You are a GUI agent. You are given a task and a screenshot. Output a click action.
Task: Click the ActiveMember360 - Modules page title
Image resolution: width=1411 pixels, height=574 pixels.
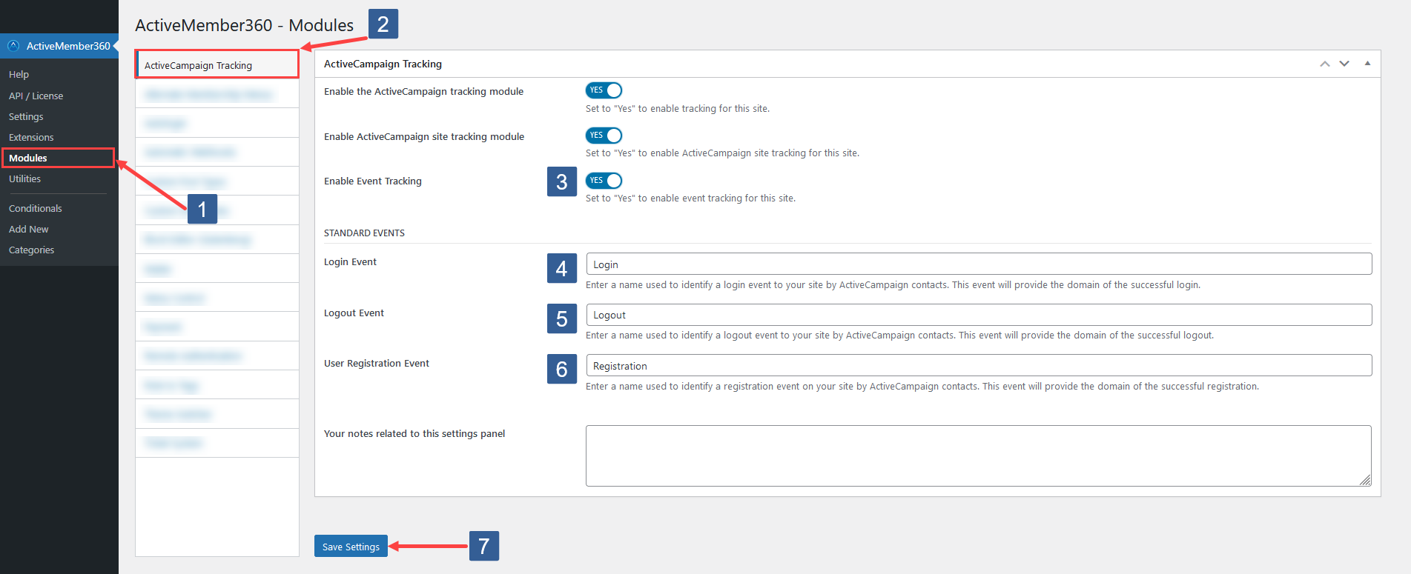click(x=244, y=25)
